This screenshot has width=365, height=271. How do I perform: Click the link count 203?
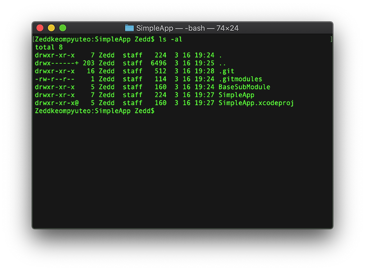click(x=89, y=63)
